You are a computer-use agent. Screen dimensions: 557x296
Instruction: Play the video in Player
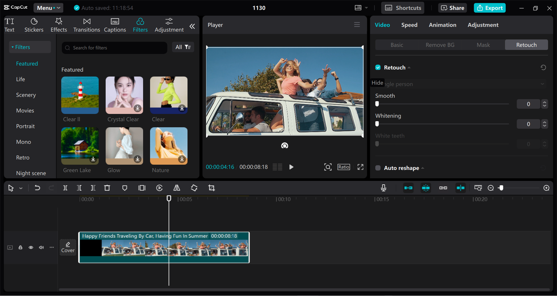click(291, 167)
